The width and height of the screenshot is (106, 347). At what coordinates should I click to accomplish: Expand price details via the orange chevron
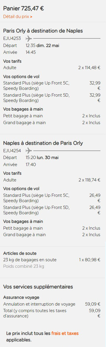pyautogui.click(x=31, y=17)
